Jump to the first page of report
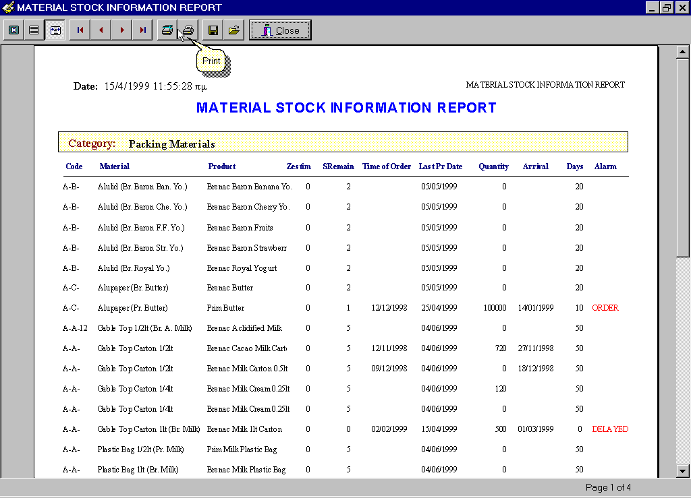Viewport: 691px width, 498px height. [x=80, y=30]
